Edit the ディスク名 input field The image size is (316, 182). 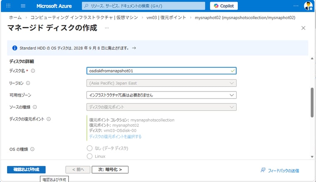pyautogui.click(x=161, y=71)
